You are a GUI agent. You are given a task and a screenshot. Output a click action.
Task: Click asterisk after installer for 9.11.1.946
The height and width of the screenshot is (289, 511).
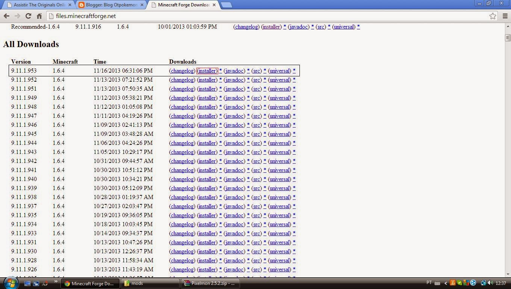click(x=221, y=125)
